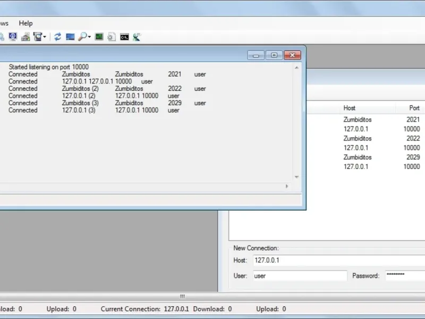Click the horizontal scrollbar right arrow in log
Image resolution: width=425 pixels, height=319 pixels.
click(x=287, y=186)
